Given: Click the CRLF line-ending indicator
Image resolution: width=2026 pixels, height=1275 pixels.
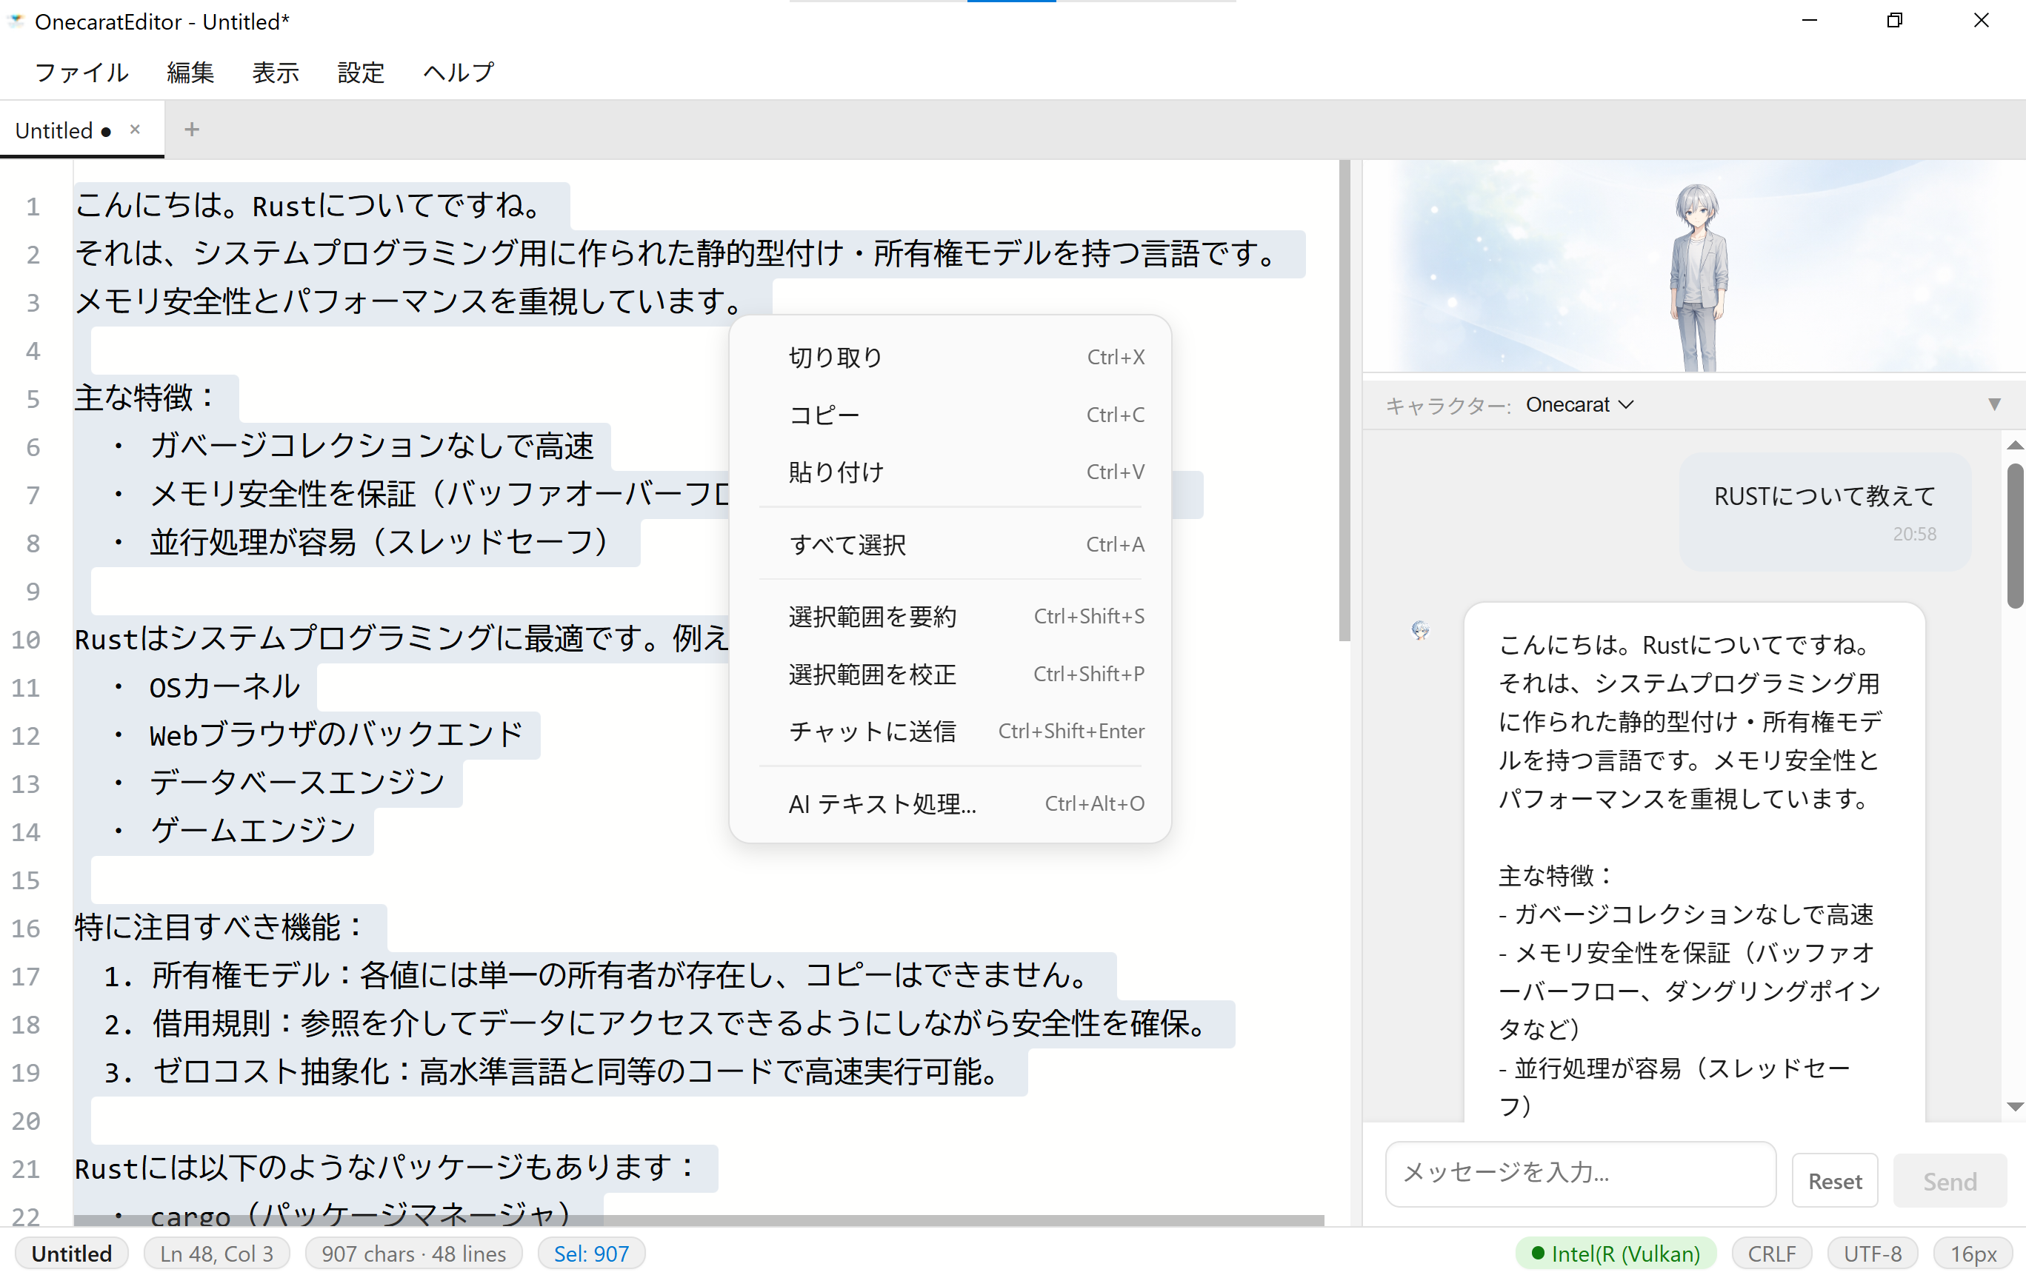Looking at the screenshot, I should tap(1771, 1252).
